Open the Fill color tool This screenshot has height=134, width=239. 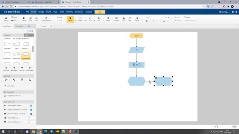[124, 19]
